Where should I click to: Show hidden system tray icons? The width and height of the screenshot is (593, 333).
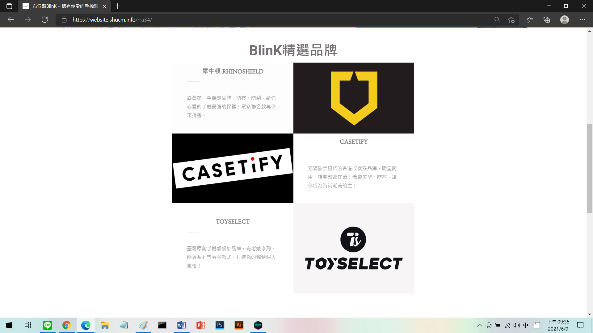pyautogui.click(x=479, y=325)
